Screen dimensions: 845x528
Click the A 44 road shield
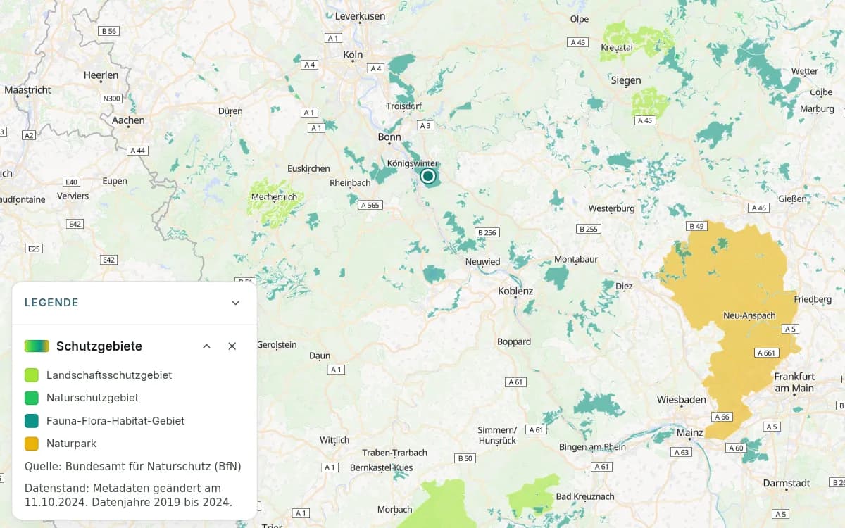tap(138, 151)
